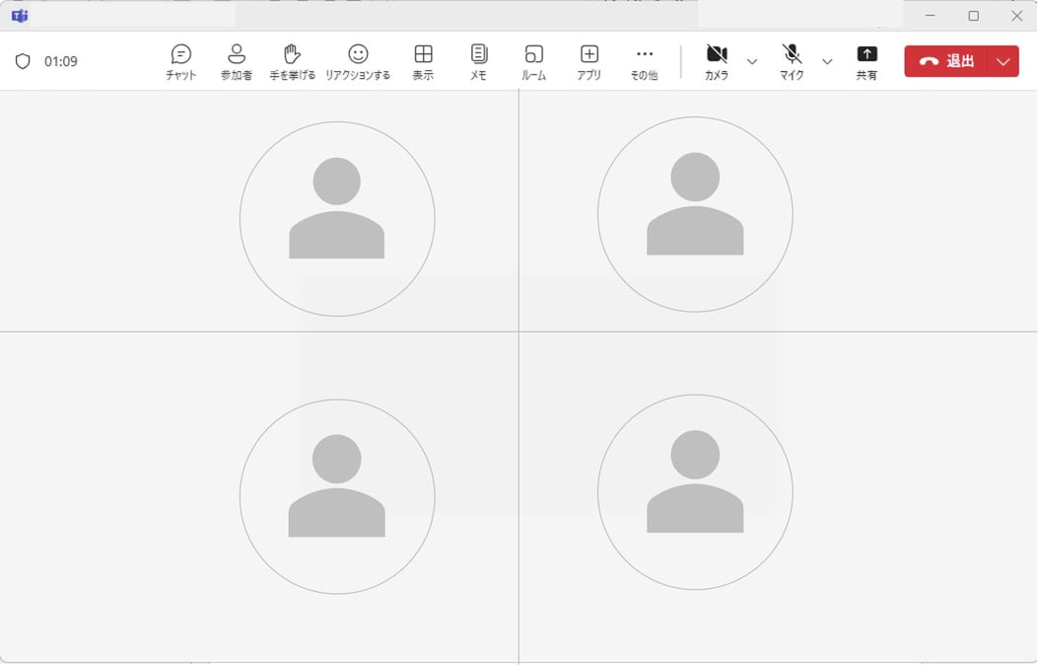Open the アプリ add apps icon
The image size is (1038, 665).
click(589, 62)
